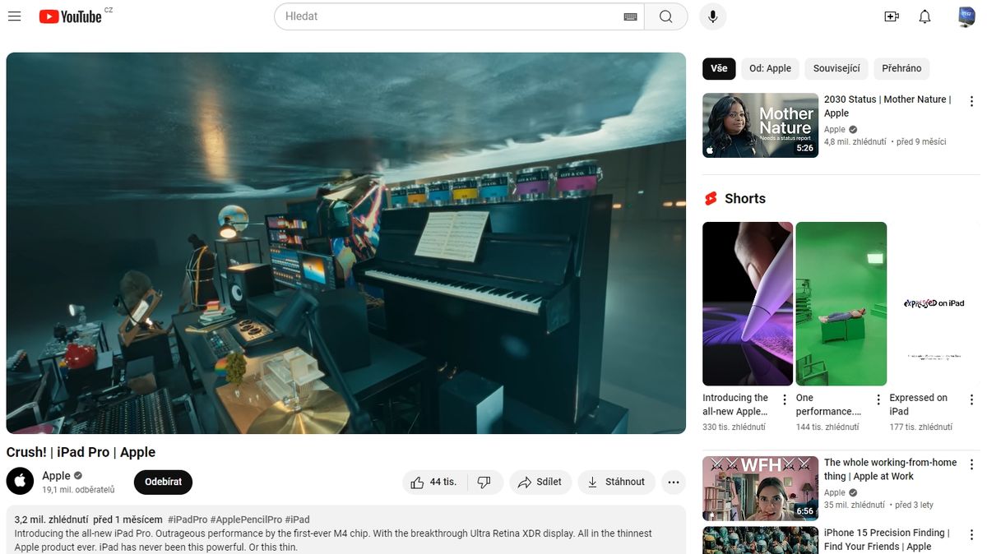Click the Apple channel logo avatar
The width and height of the screenshot is (987, 554).
click(21, 482)
